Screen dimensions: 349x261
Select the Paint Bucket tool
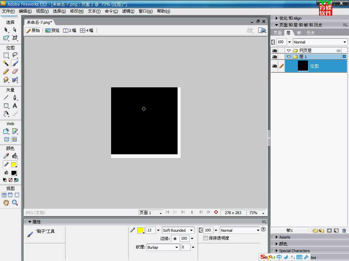click(15, 156)
